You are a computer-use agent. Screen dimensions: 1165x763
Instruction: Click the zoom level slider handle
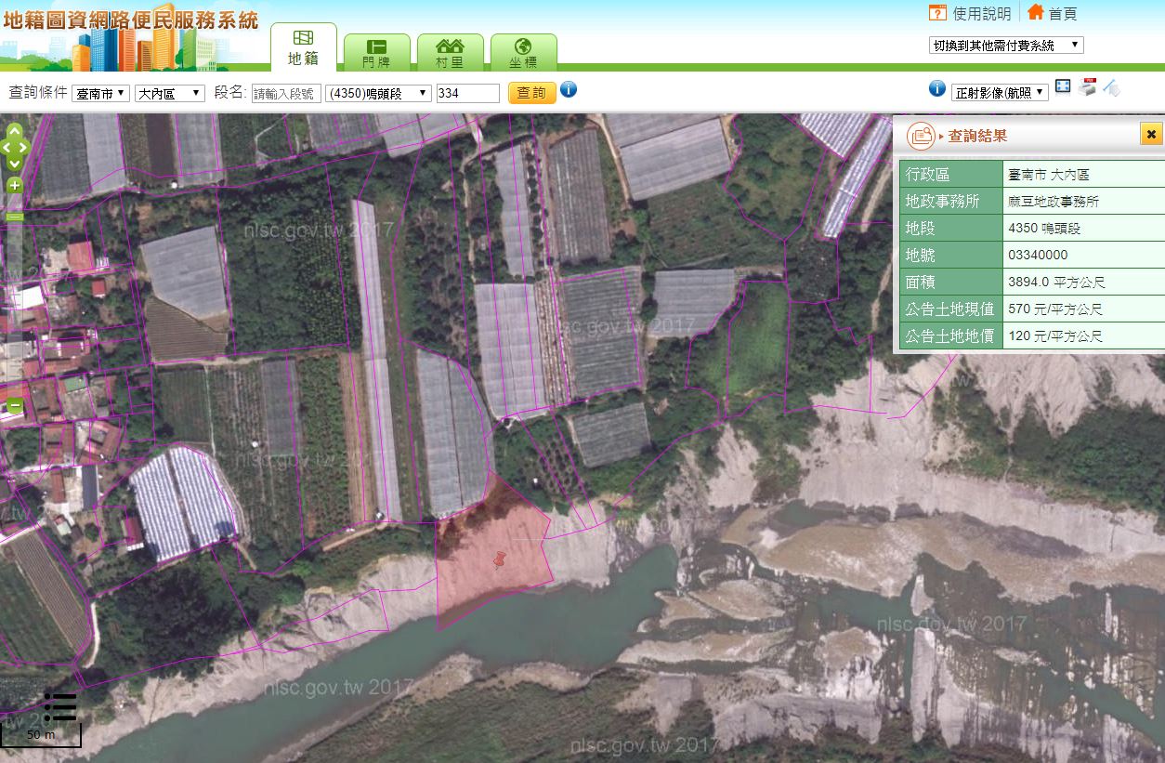coord(15,217)
